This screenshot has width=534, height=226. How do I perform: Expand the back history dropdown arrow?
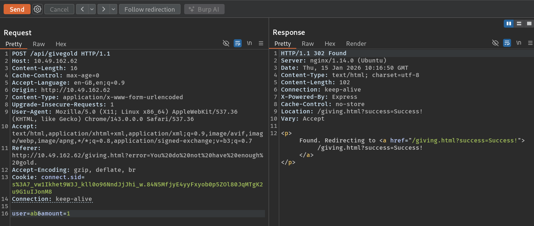click(x=92, y=9)
